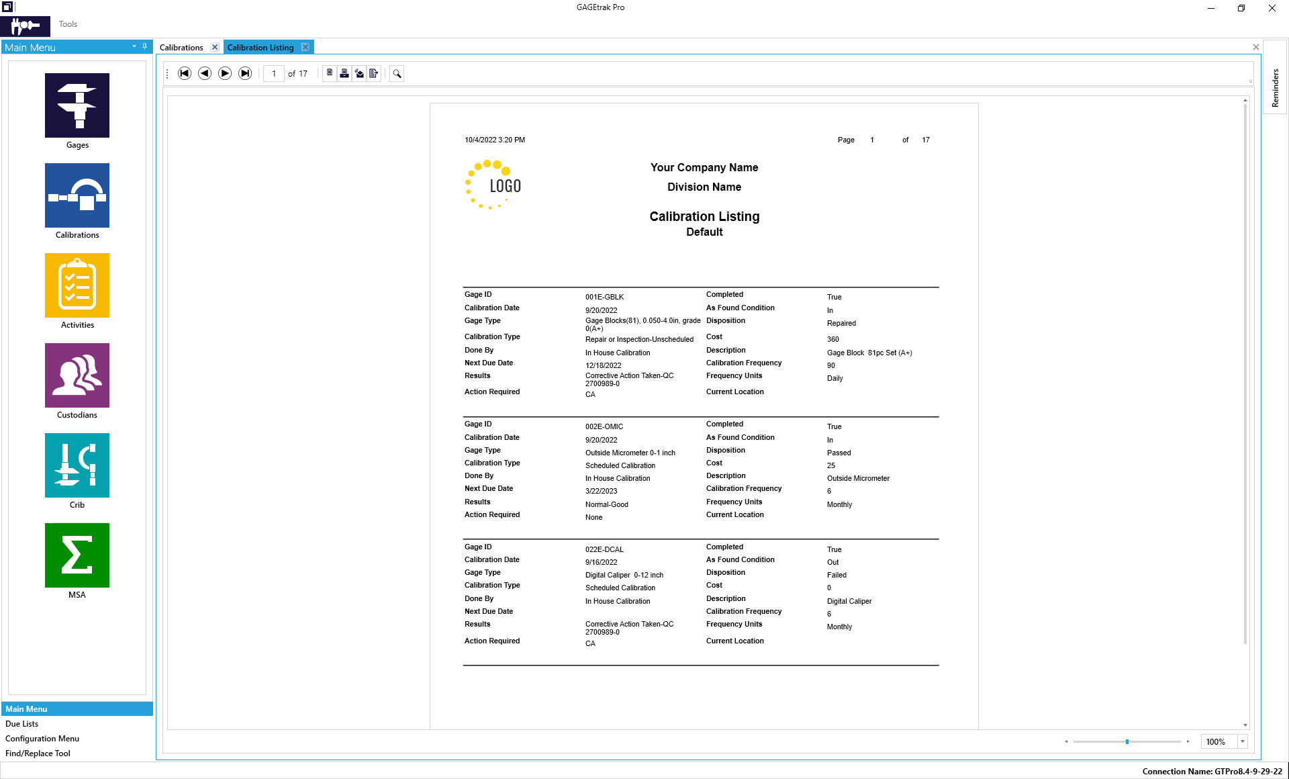Viewport: 1289px width, 779px height.
Task: Open Due Lists section
Action: point(22,724)
